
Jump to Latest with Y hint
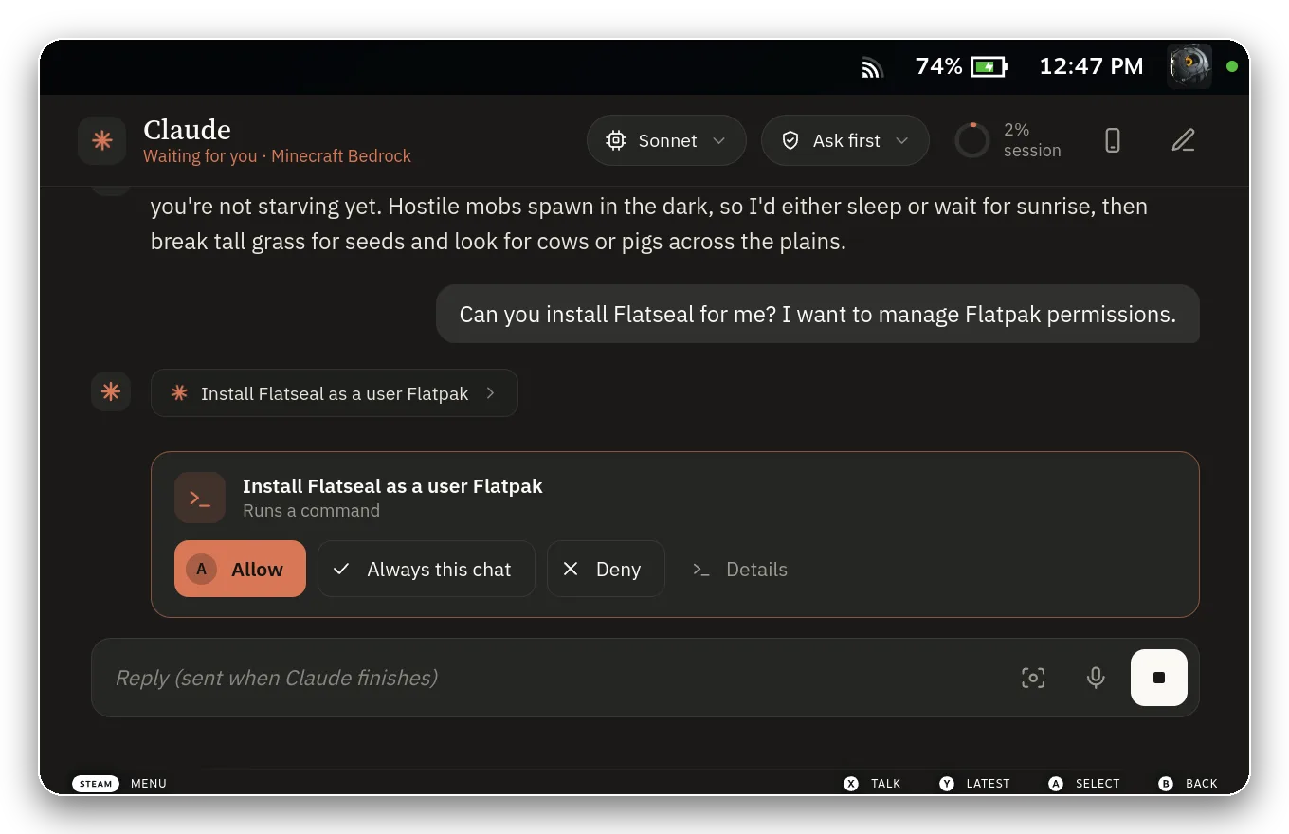coord(975,784)
